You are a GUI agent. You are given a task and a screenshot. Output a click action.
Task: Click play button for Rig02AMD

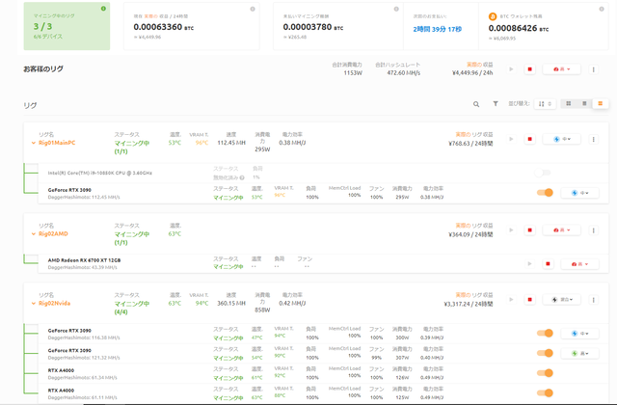511,229
